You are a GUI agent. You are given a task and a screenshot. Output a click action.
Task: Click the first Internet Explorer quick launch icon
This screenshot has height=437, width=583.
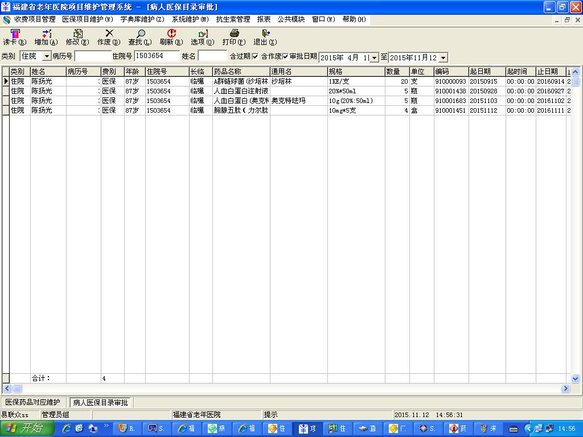[x=67, y=429]
